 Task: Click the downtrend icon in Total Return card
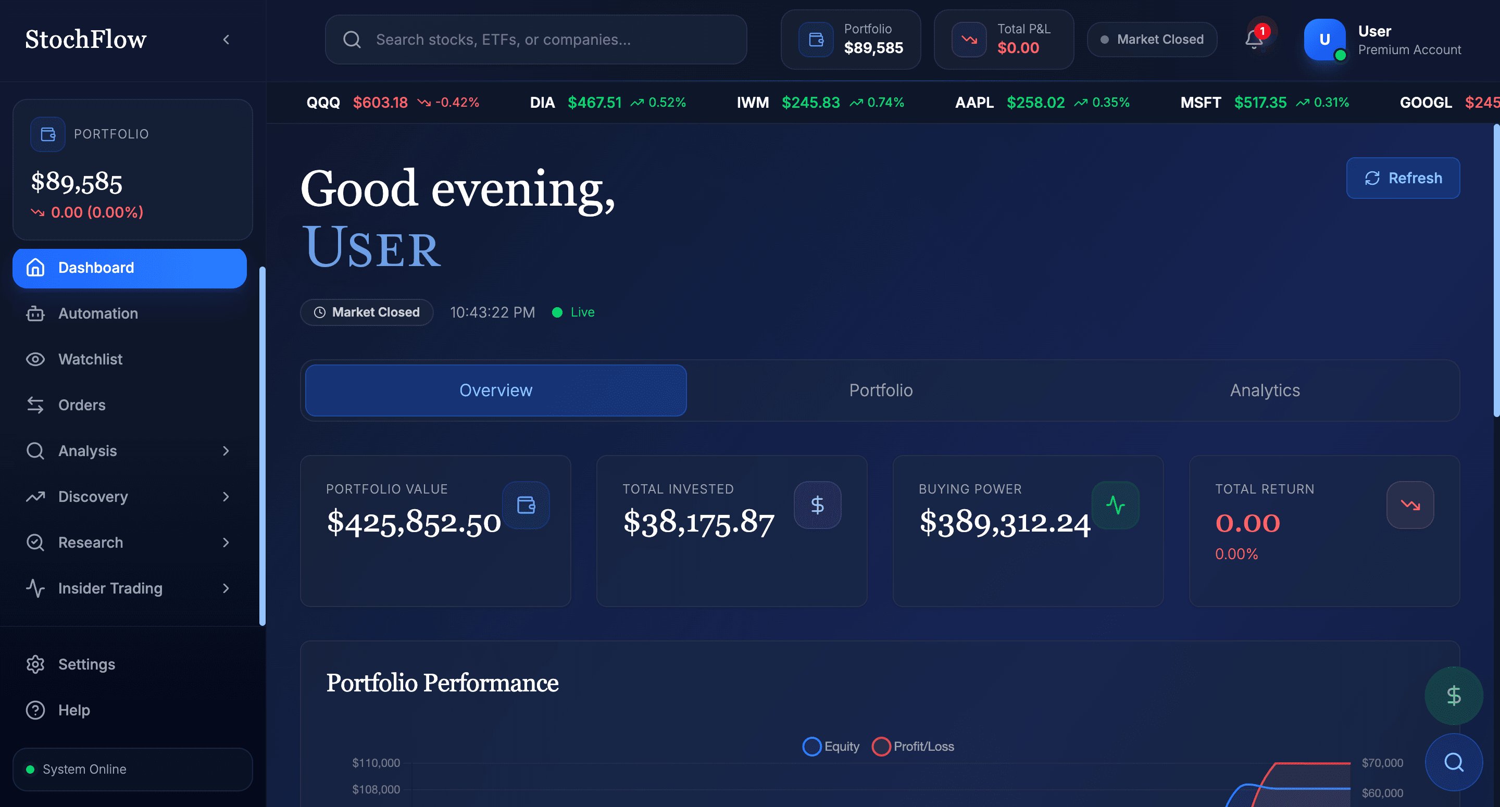click(x=1410, y=505)
